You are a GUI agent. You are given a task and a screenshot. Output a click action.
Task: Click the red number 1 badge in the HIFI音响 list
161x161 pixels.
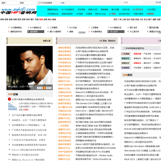(9, 99)
